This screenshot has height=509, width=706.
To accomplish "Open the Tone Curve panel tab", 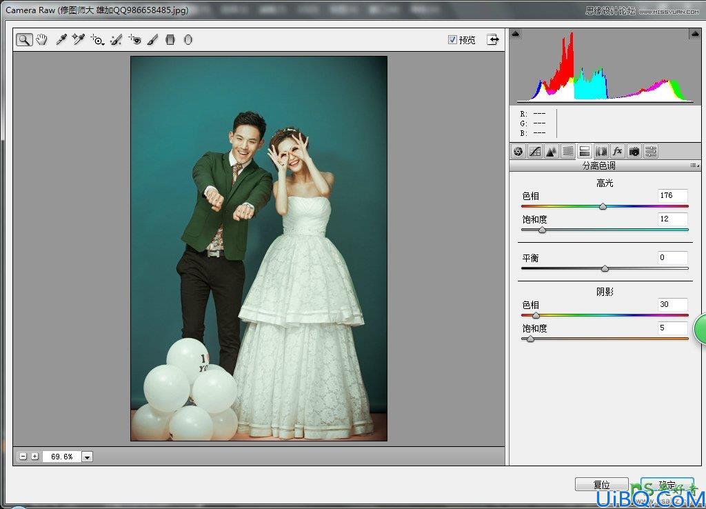I will click(x=535, y=151).
